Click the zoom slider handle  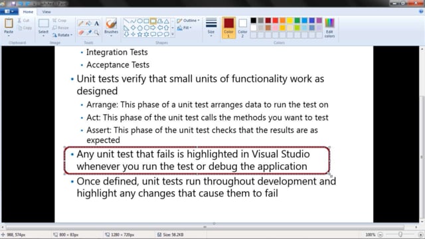tap(400, 234)
